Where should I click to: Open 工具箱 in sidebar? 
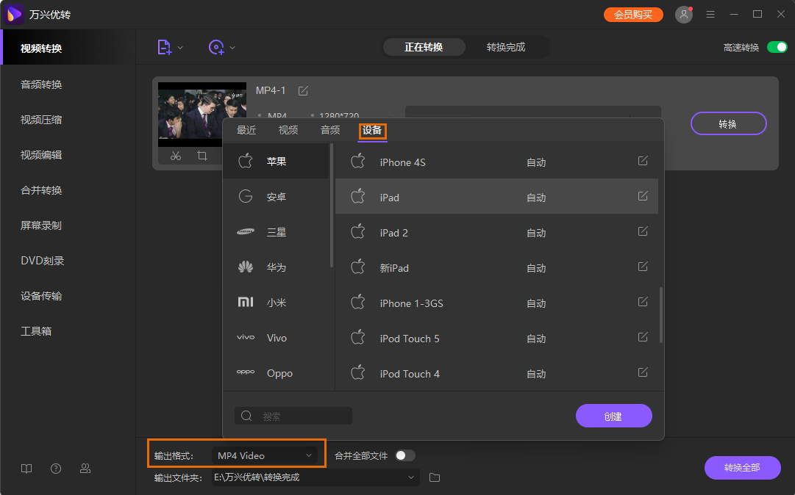(x=36, y=331)
